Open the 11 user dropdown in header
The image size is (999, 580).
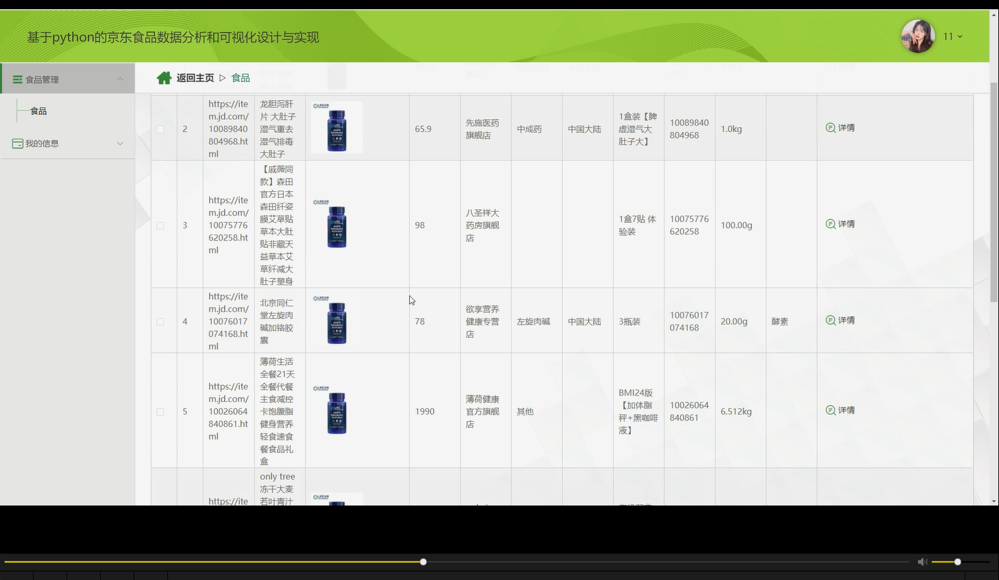tap(952, 36)
